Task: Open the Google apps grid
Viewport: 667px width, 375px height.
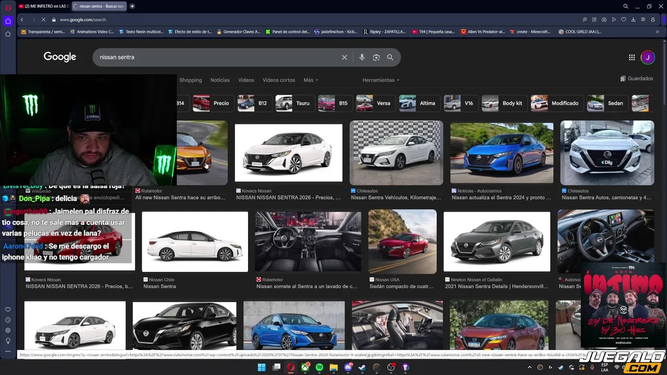Action: [x=632, y=57]
